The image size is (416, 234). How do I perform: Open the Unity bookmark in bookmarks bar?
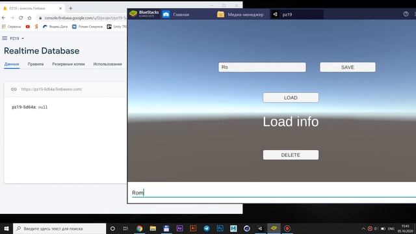[x=117, y=27]
